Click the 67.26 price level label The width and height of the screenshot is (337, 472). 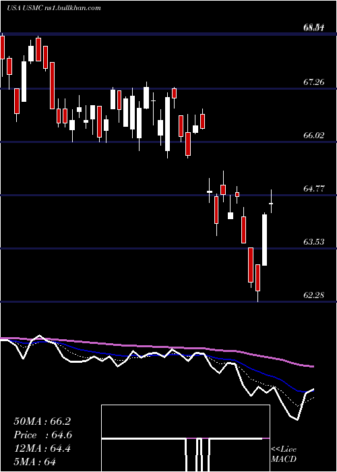[314, 82]
